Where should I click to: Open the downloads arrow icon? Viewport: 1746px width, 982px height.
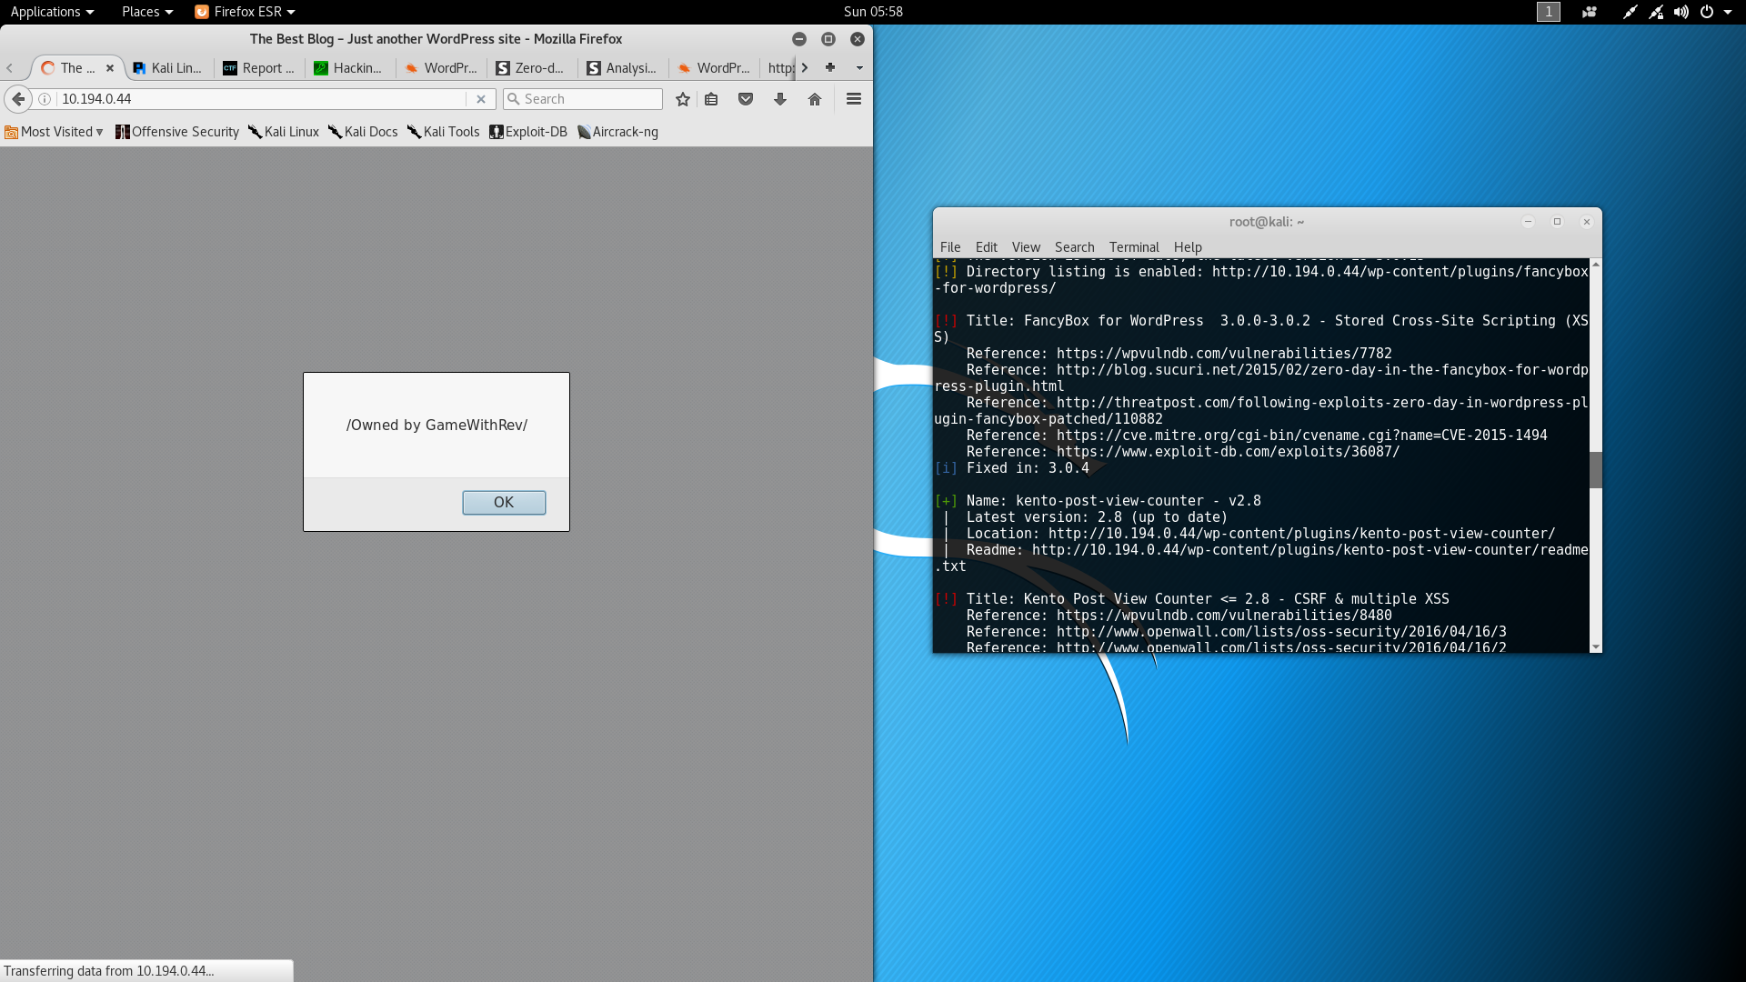click(x=780, y=99)
